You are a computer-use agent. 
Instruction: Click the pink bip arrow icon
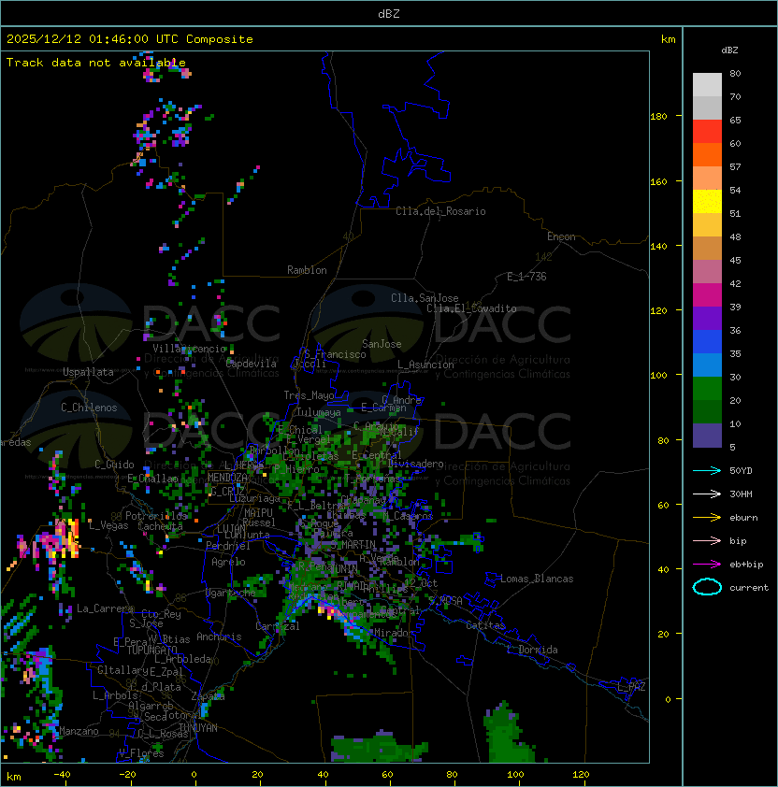[707, 540]
